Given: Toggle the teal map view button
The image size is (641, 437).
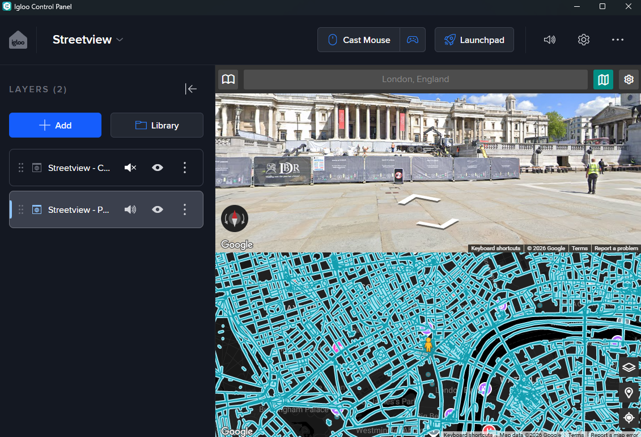Looking at the screenshot, I should (603, 79).
